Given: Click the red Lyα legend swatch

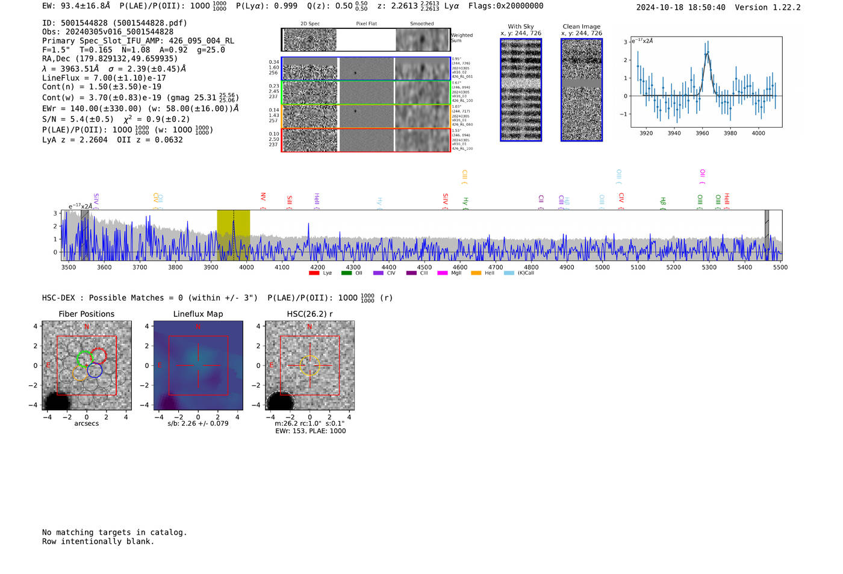Looking at the screenshot, I should [x=314, y=273].
